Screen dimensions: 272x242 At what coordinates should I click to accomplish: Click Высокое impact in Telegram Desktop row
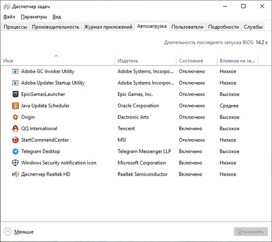pyautogui.click(x=230, y=152)
